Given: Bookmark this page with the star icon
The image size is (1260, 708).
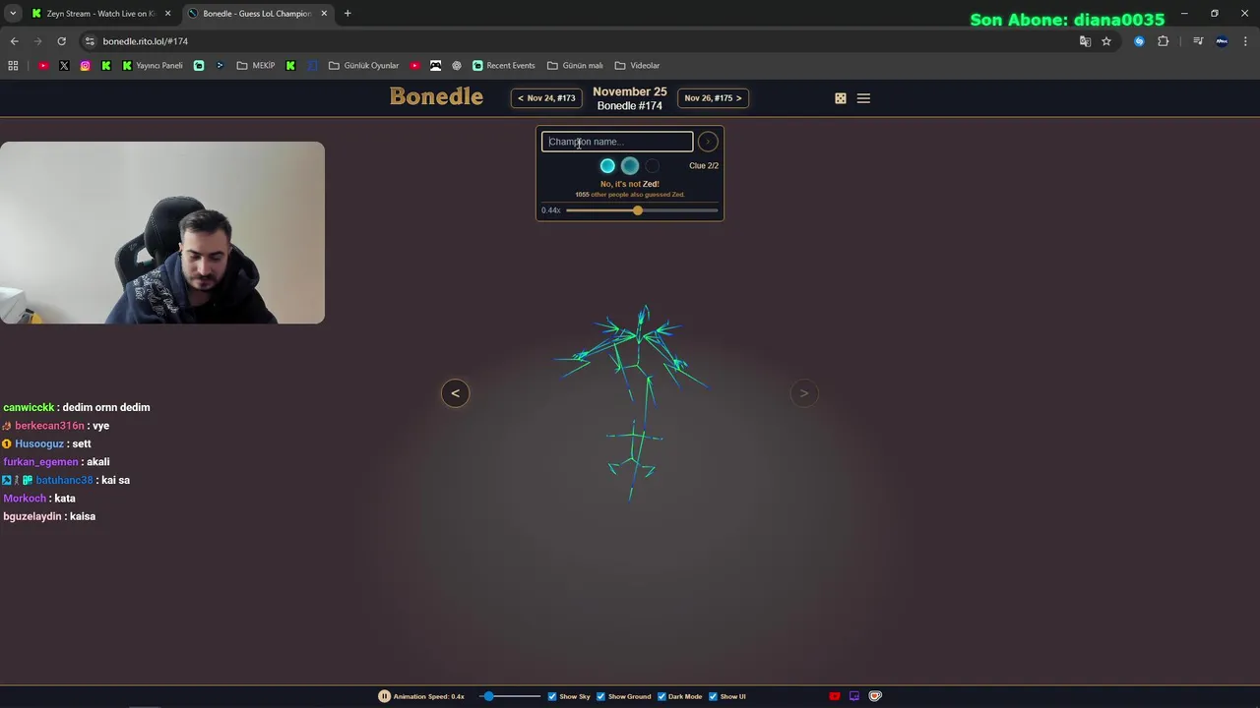Looking at the screenshot, I should coord(1106,41).
